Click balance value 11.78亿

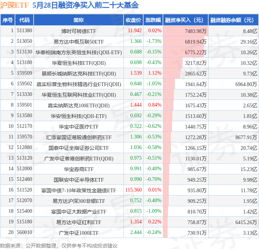[x=249, y=190]
